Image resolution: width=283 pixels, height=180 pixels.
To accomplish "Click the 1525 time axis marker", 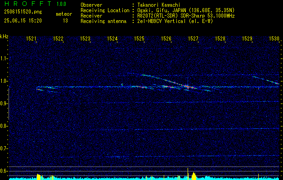I will pos(139,38).
